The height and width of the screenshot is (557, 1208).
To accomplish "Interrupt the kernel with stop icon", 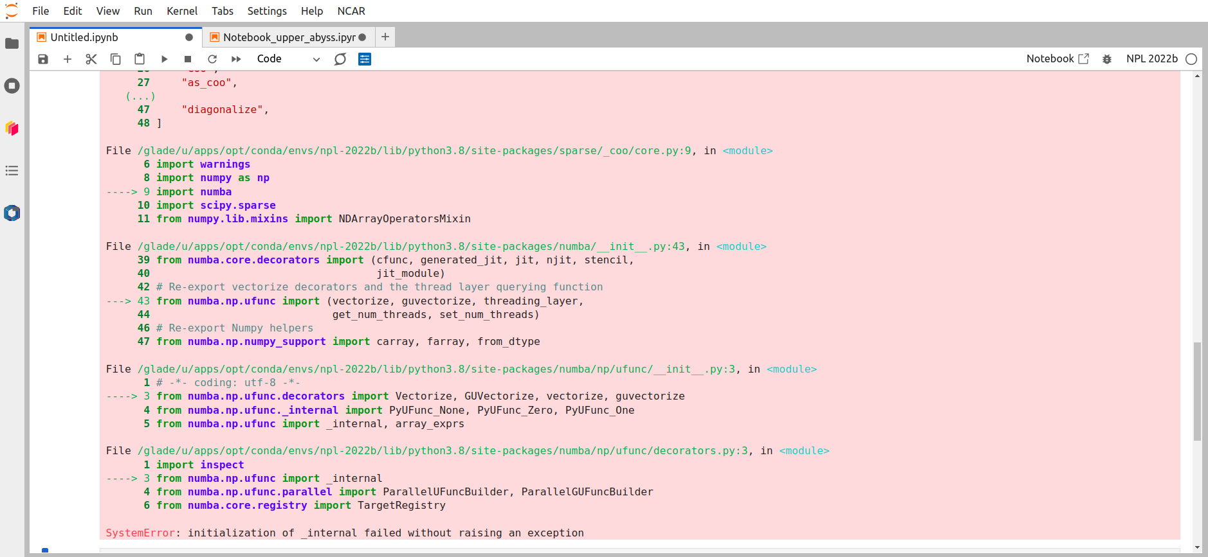I will 188,59.
